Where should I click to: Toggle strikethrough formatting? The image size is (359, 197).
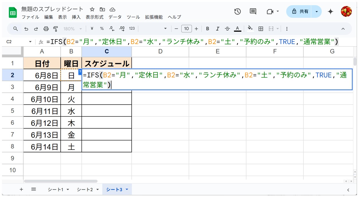(227, 29)
